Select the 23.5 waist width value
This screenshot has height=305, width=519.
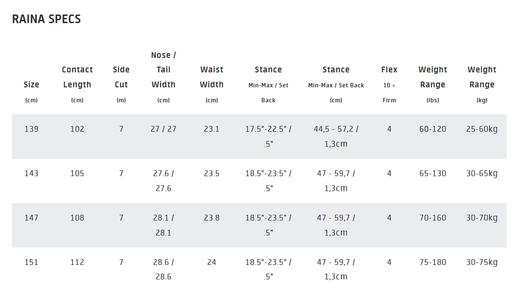click(x=212, y=173)
